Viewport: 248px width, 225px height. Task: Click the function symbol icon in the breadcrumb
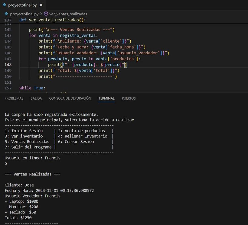[46, 14]
